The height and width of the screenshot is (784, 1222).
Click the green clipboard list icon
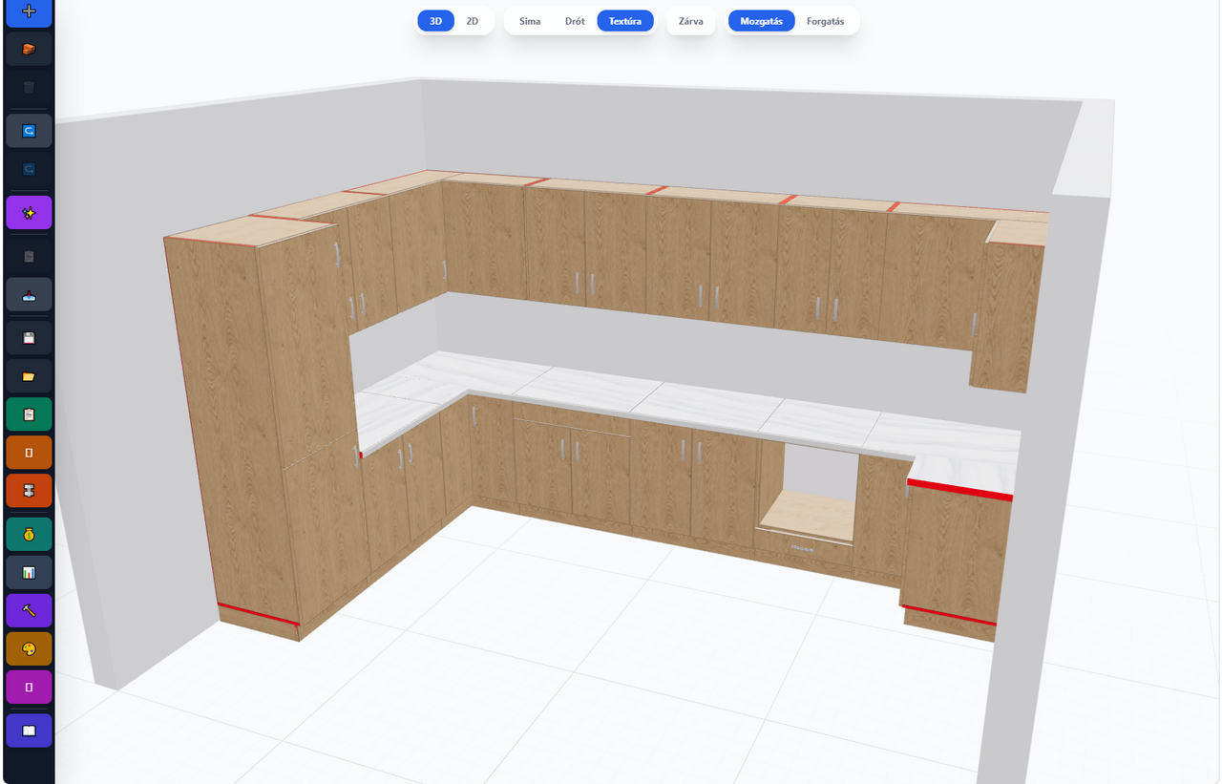point(29,414)
